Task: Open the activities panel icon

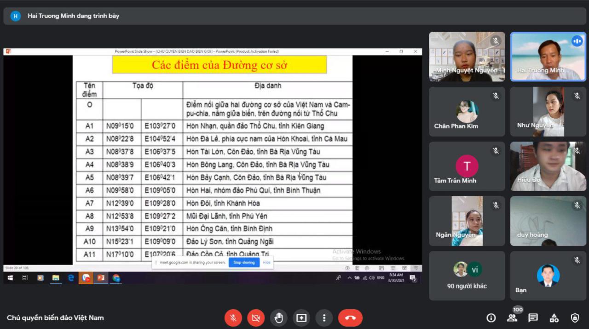Action: pos(554,318)
